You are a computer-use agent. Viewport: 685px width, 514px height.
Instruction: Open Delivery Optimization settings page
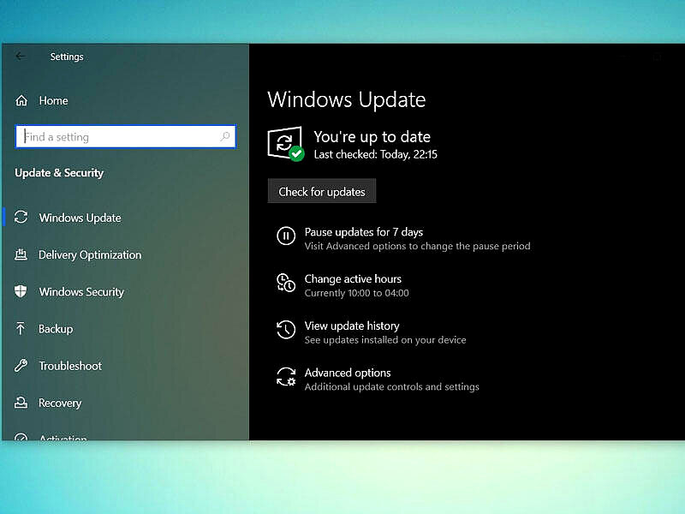coord(90,255)
